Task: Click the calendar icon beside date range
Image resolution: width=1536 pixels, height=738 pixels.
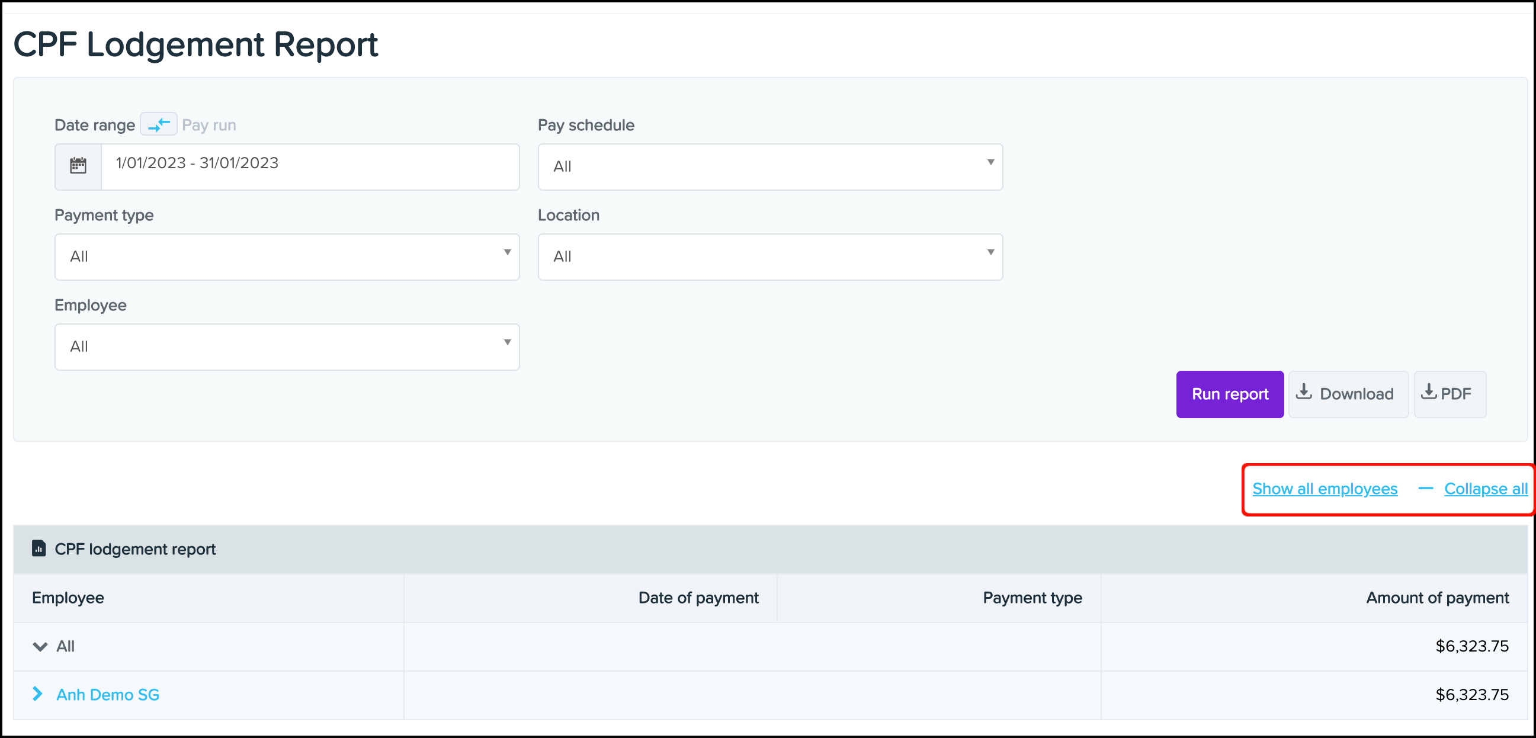Action: pos(78,166)
